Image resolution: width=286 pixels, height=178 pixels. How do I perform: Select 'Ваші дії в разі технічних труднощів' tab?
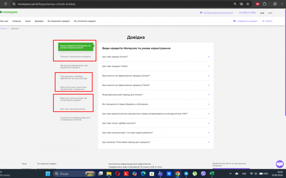[73, 88]
